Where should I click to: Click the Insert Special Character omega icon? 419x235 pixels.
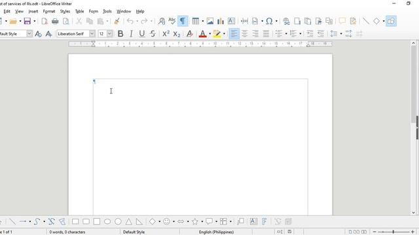[x=269, y=21]
